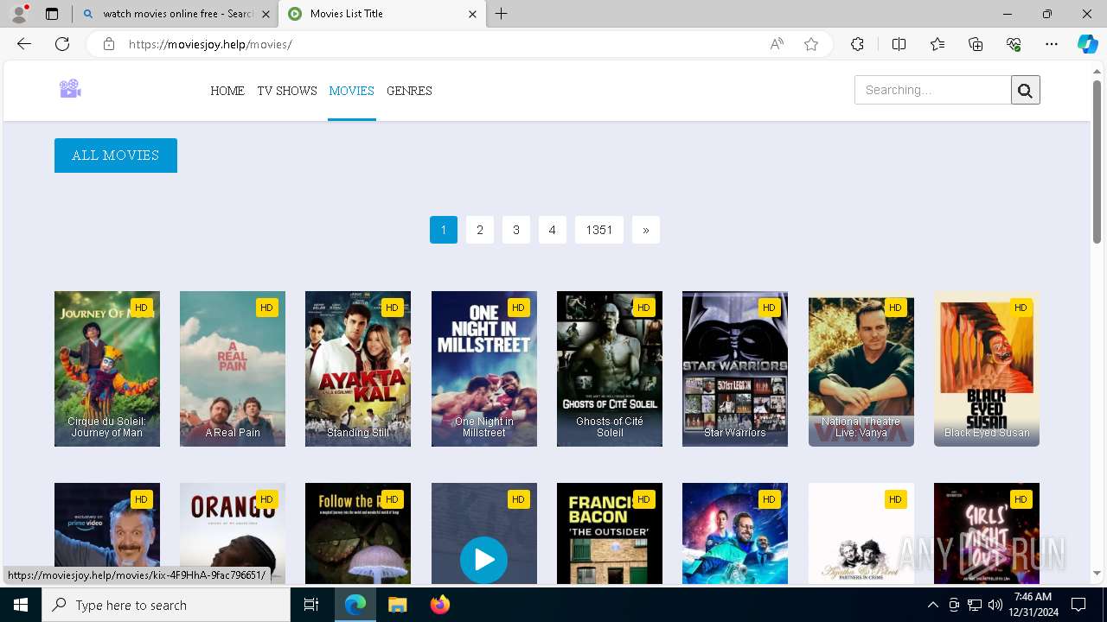Image resolution: width=1107 pixels, height=622 pixels.
Task: Close the watch movies online free tab
Action: coord(265,14)
